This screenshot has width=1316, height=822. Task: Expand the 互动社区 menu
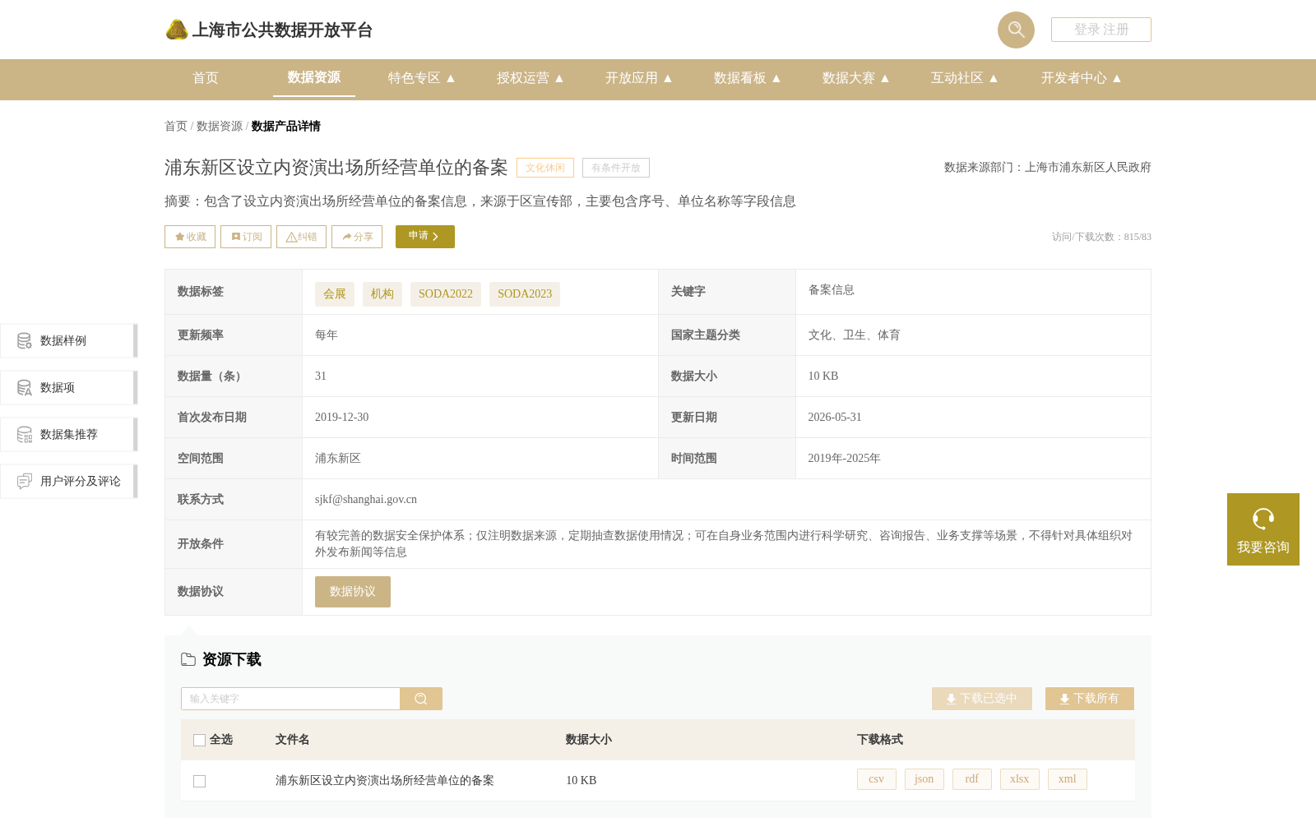(x=965, y=78)
